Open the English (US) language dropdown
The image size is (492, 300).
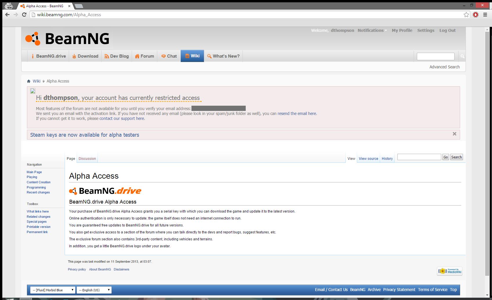[94, 290]
